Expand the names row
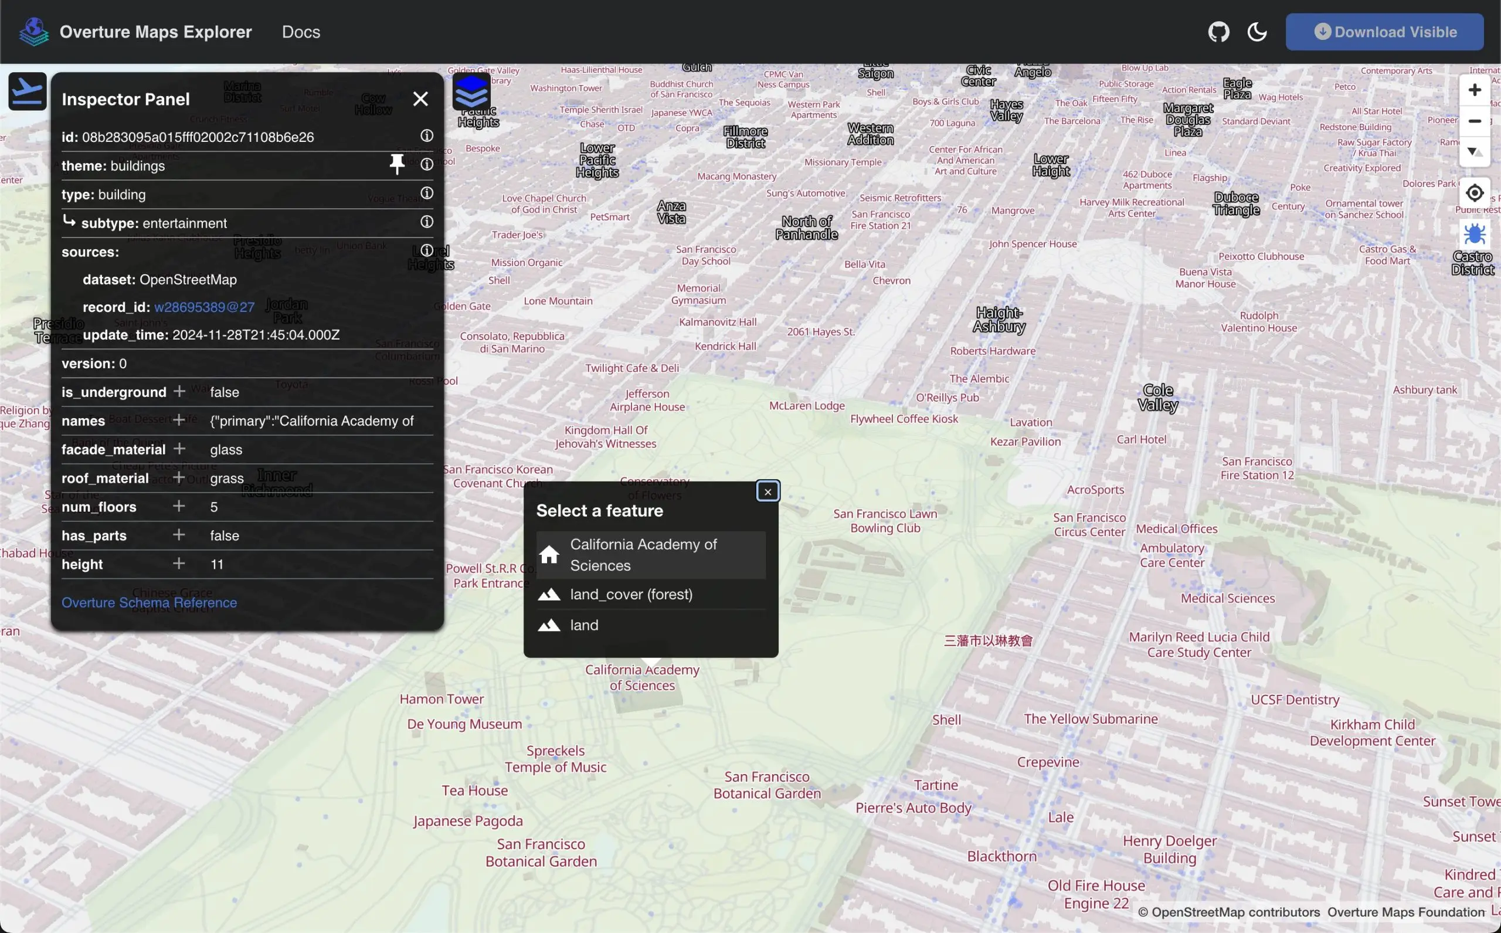 [179, 420]
